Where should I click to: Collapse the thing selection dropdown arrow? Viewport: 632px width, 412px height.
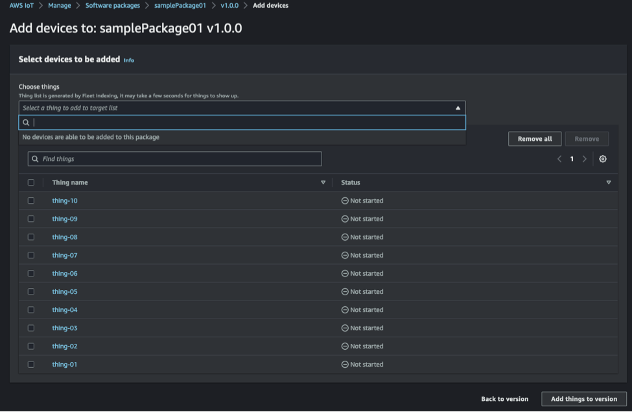(459, 107)
